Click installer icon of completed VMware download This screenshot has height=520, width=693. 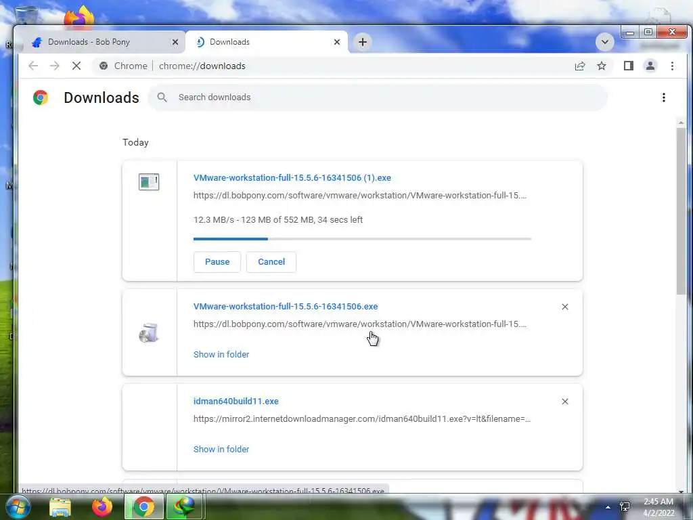(149, 333)
